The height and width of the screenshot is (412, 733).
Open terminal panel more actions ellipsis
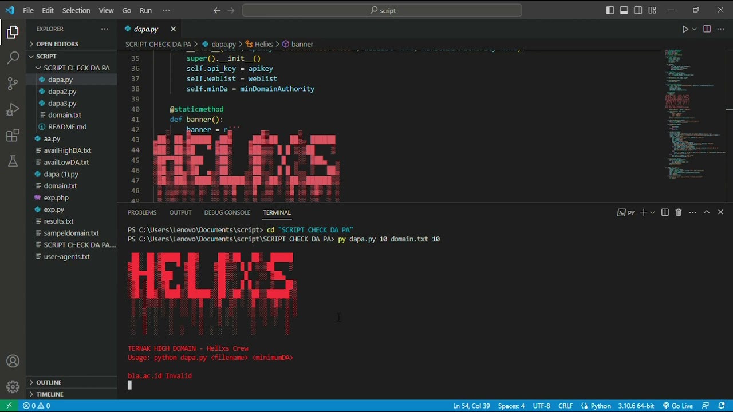click(x=693, y=212)
